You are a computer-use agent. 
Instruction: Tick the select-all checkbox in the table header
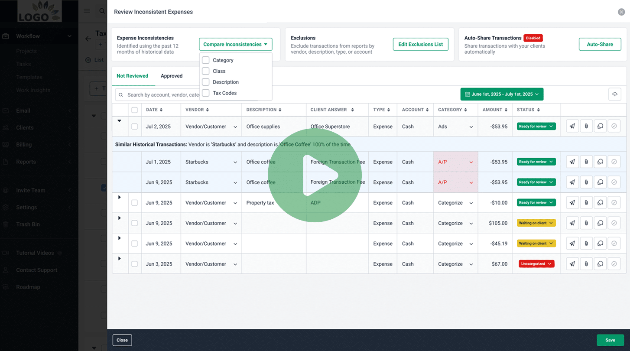(135, 110)
